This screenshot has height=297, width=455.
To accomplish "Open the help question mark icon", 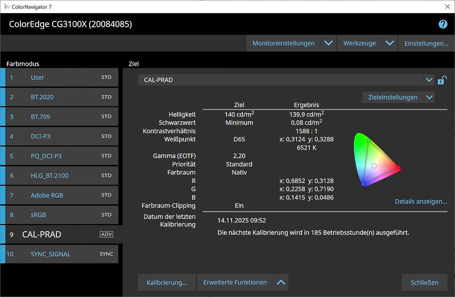I will coord(443,25).
